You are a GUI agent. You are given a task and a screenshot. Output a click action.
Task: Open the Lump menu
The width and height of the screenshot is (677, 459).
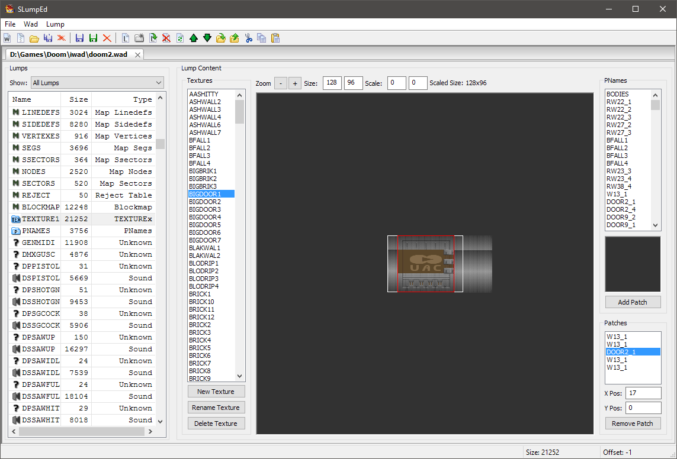55,24
